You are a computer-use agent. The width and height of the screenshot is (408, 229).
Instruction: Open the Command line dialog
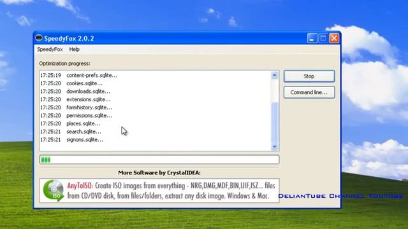309,92
